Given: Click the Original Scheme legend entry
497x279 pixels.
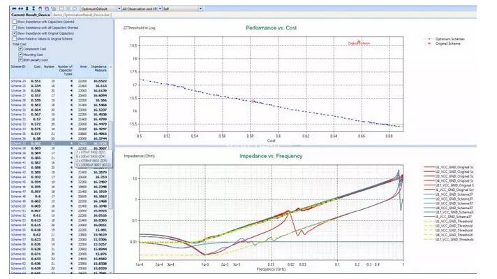Looking at the screenshot, I should click(x=444, y=43).
